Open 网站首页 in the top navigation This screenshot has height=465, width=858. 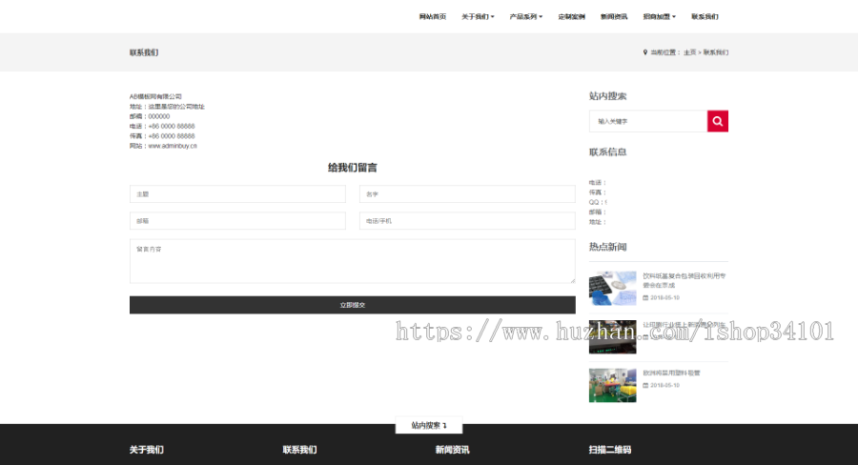(432, 16)
